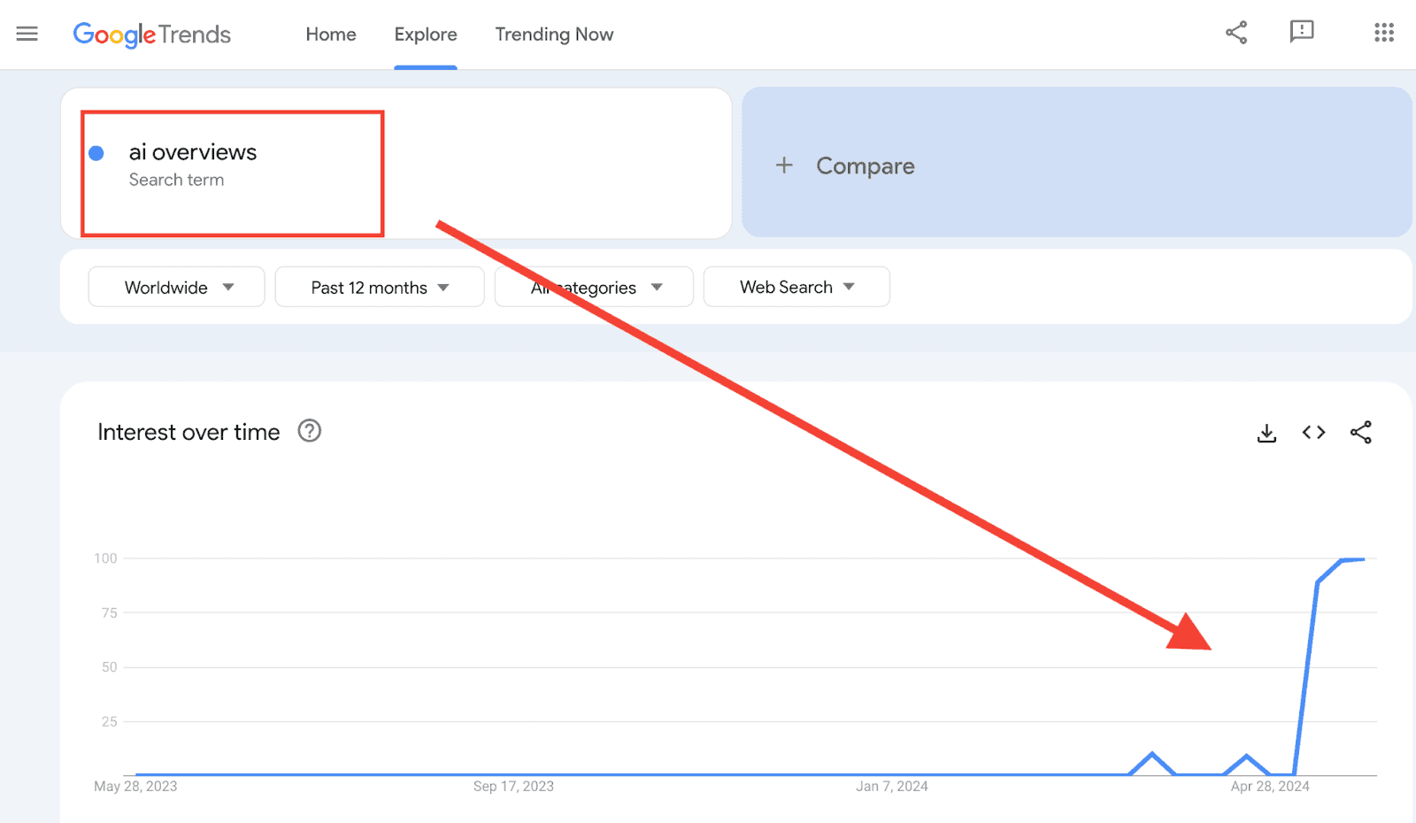1416x823 pixels.
Task: Share this Trends page from the header
Action: [1236, 33]
